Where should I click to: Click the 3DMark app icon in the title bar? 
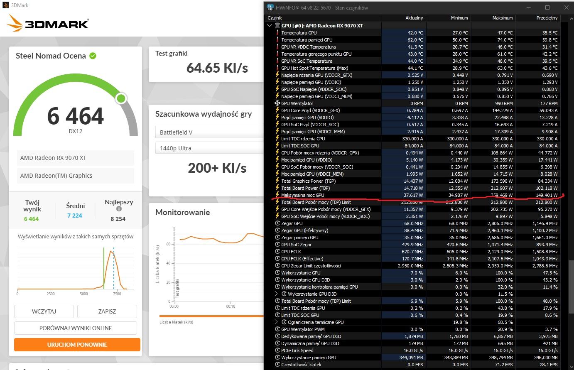(x=5, y=5)
